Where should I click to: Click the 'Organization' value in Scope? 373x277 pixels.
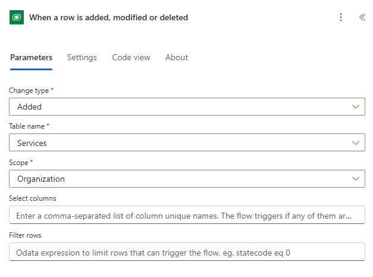click(41, 179)
